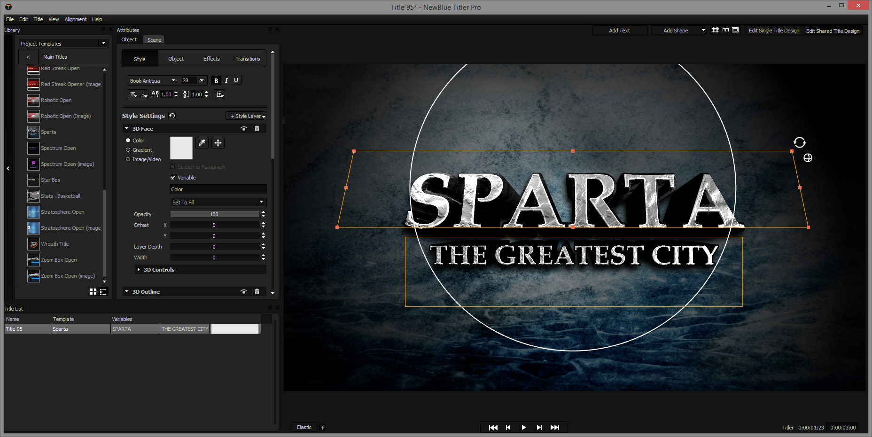Toggle visibility of 3D Face layer
The height and width of the screenshot is (437, 872).
(243, 129)
